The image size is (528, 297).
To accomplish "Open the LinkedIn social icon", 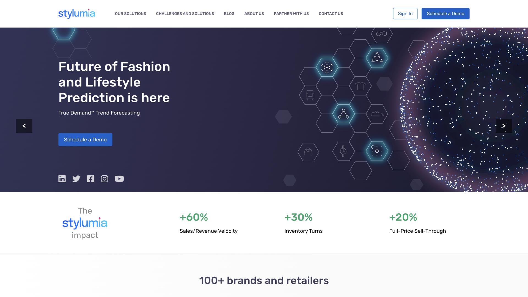I will pos(62,179).
